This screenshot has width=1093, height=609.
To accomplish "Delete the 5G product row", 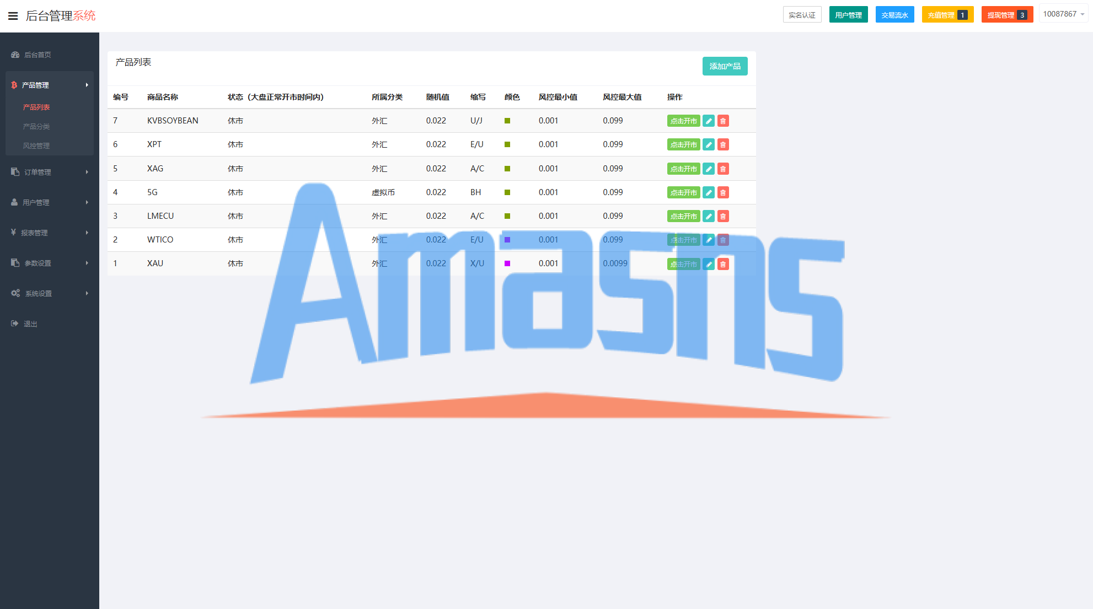I will click(723, 193).
